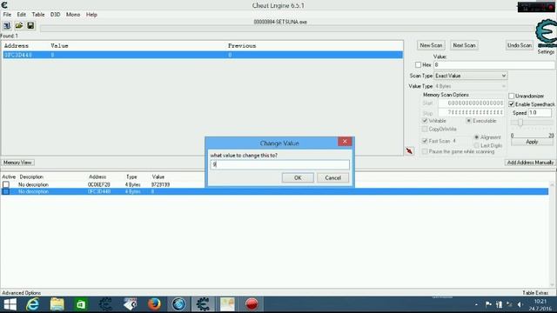Select the Last Digits radio button
Screen dimensions: 557x313
[477, 145]
